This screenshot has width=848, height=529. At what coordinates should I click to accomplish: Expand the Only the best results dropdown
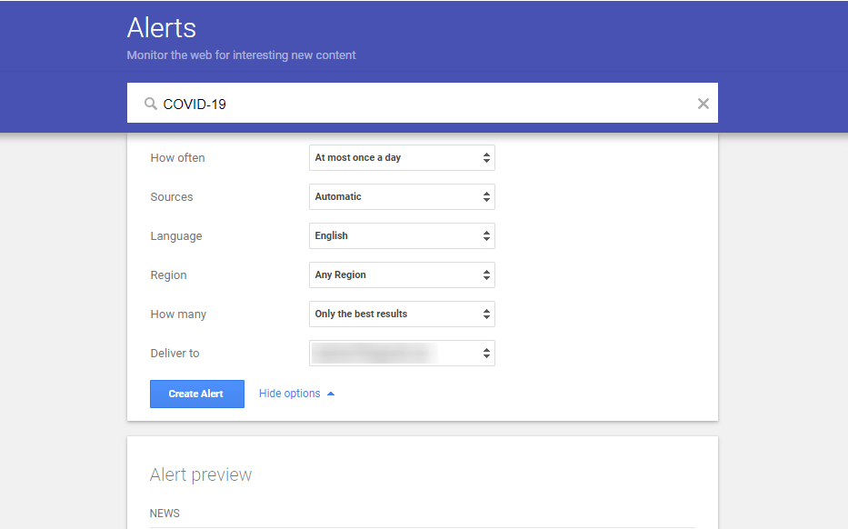[402, 314]
